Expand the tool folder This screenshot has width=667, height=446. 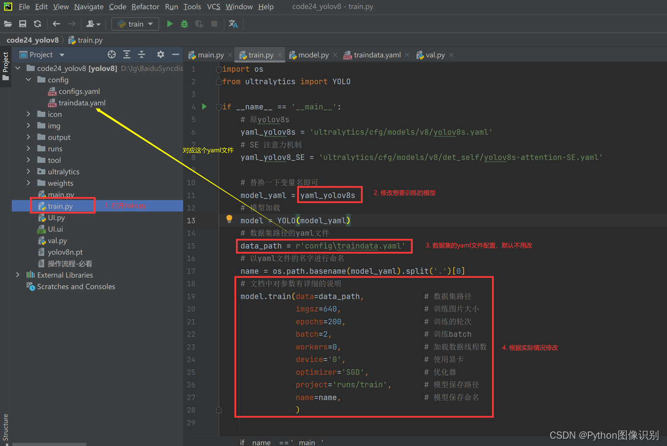[29, 160]
